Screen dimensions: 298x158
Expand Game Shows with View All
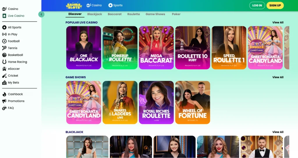coord(278,77)
